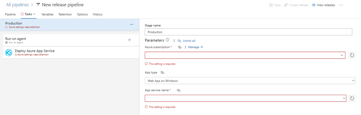Open the Tasks tab
This screenshot has width=361, height=115.
(28, 14)
